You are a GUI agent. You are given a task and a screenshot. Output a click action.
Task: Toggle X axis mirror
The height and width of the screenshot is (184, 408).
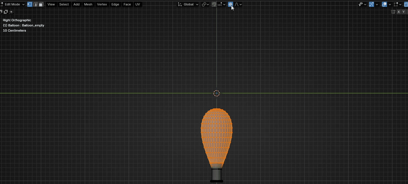398,12
